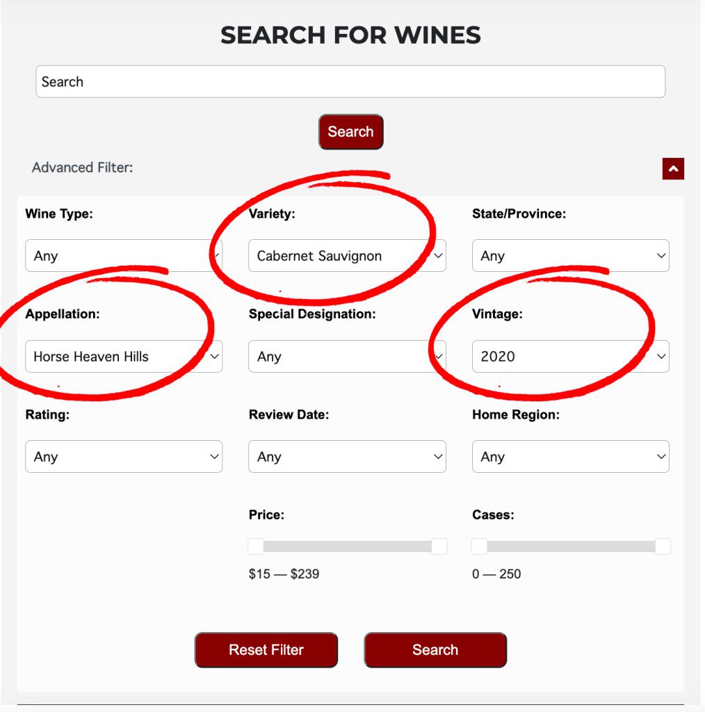Image resolution: width=705 pixels, height=712 pixels.
Task: Select the Cases slider minimum handle
Action: click(480, 547)
